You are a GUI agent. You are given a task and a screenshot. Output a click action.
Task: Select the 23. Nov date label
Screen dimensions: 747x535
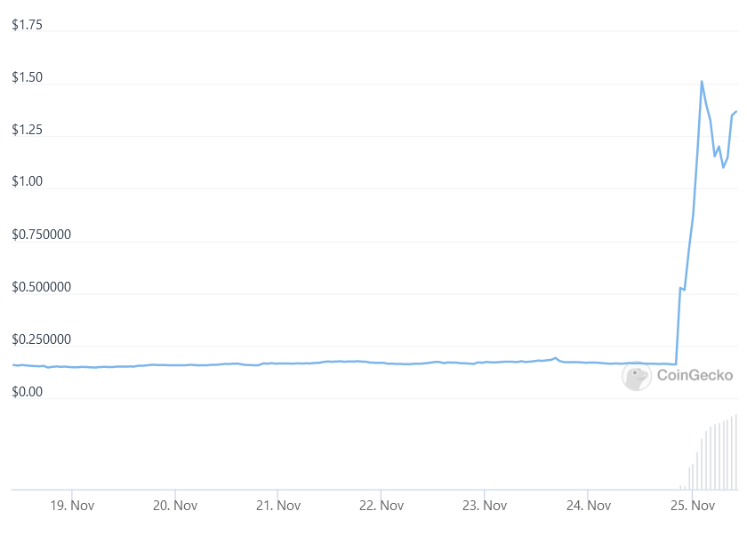[x=485, y=506]
